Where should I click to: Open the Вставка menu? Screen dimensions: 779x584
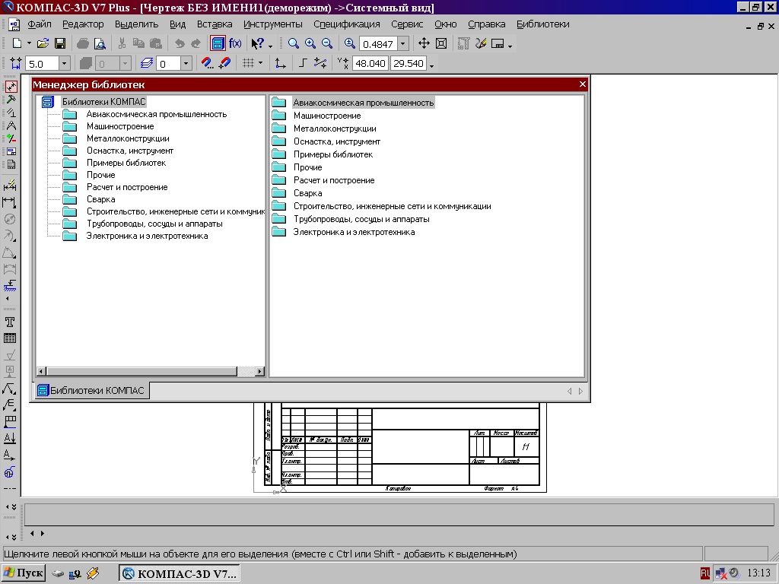[214, 24]
